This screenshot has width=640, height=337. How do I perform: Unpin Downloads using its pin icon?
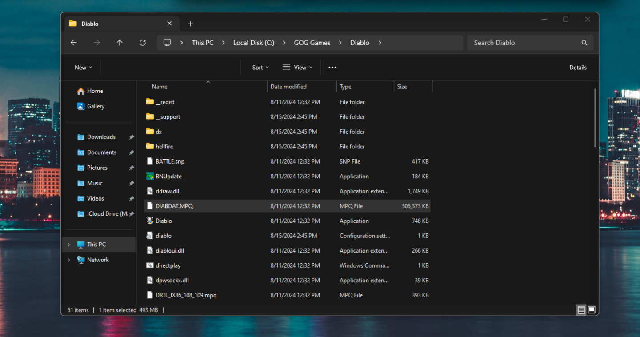[x=131, y=137]
